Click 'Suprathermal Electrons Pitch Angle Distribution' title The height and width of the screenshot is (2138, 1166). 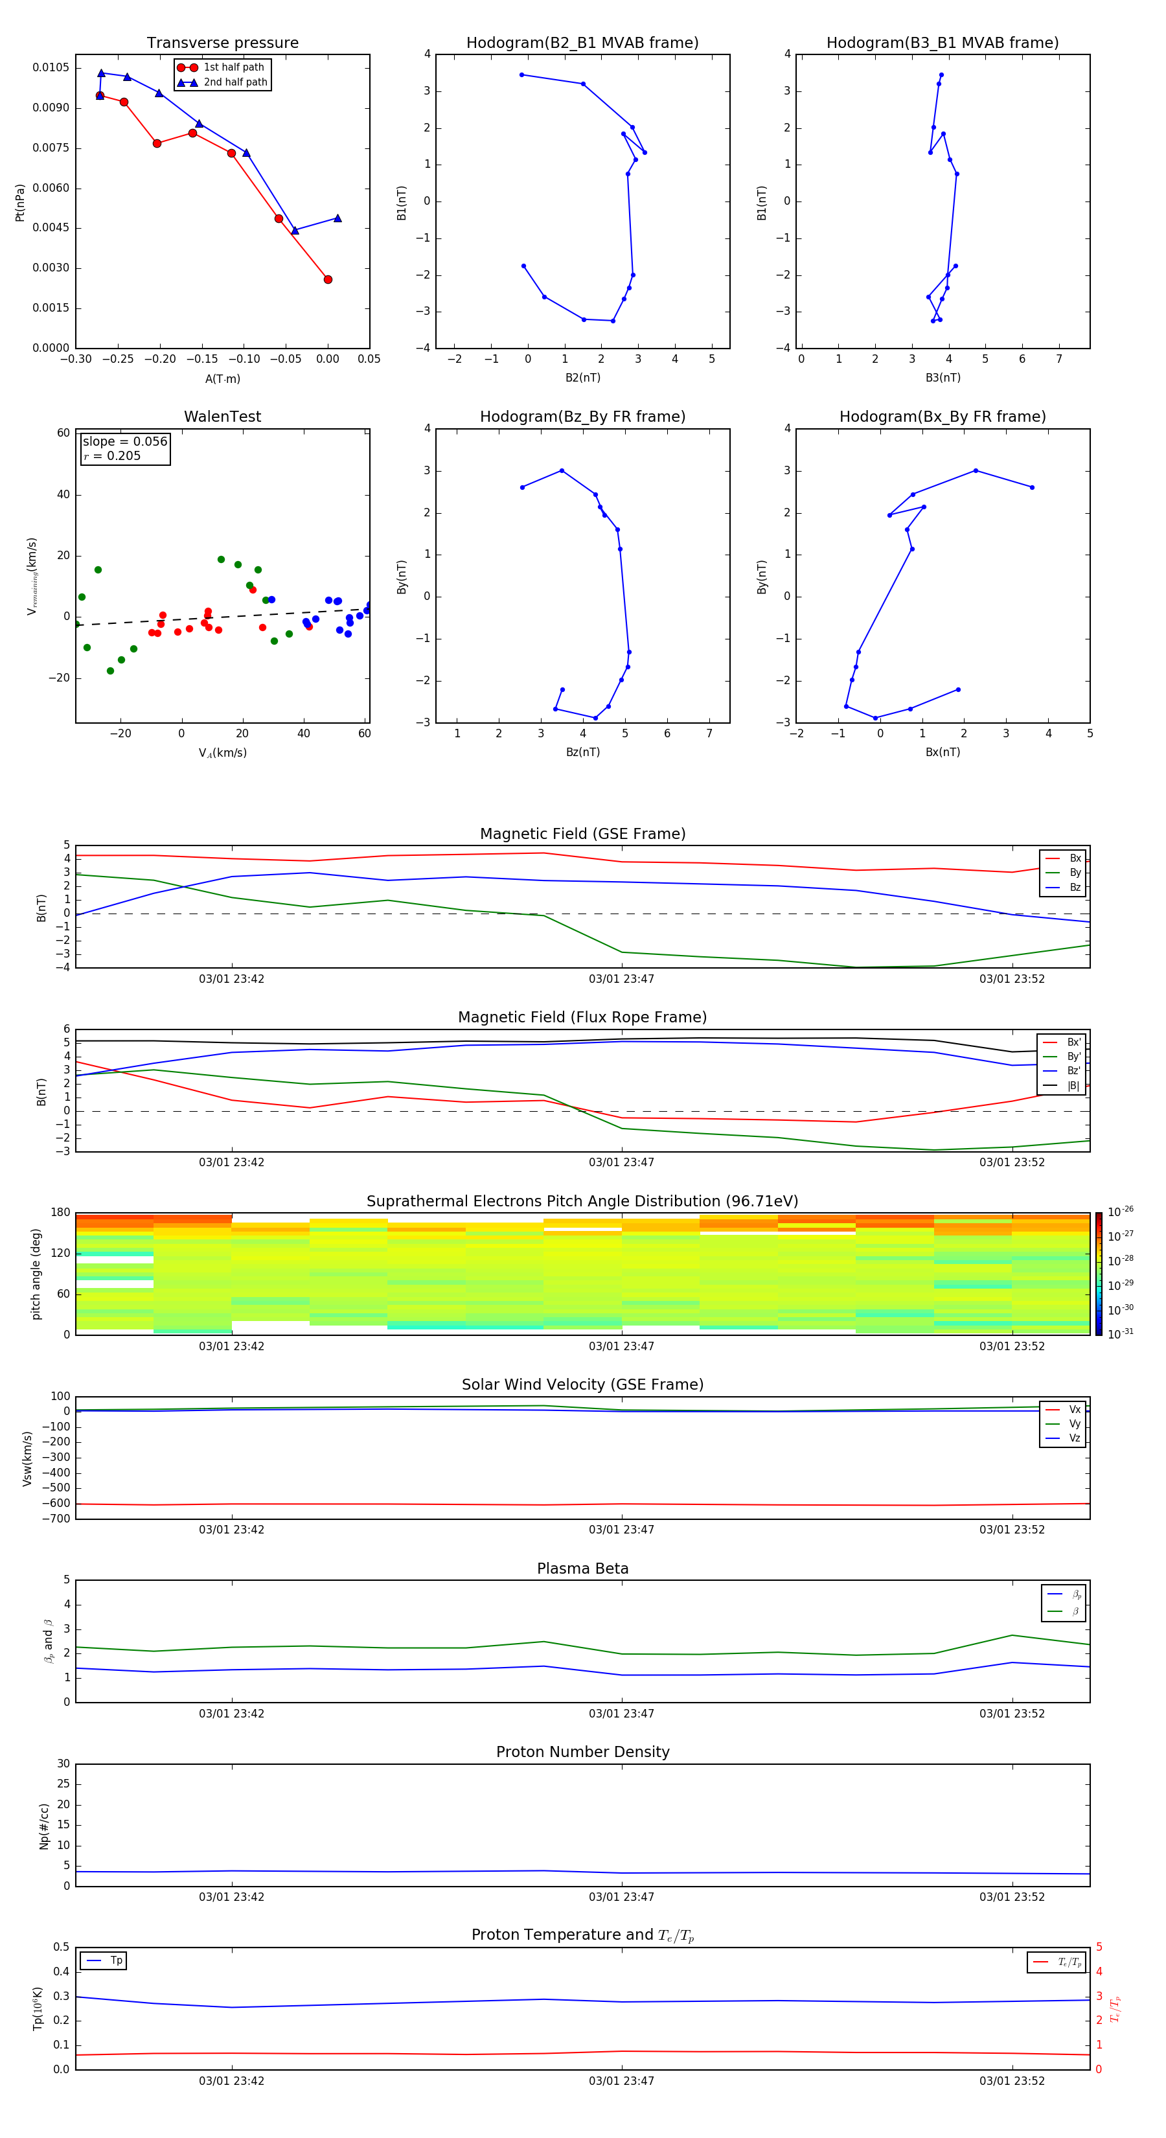[x=582, y=1202]
